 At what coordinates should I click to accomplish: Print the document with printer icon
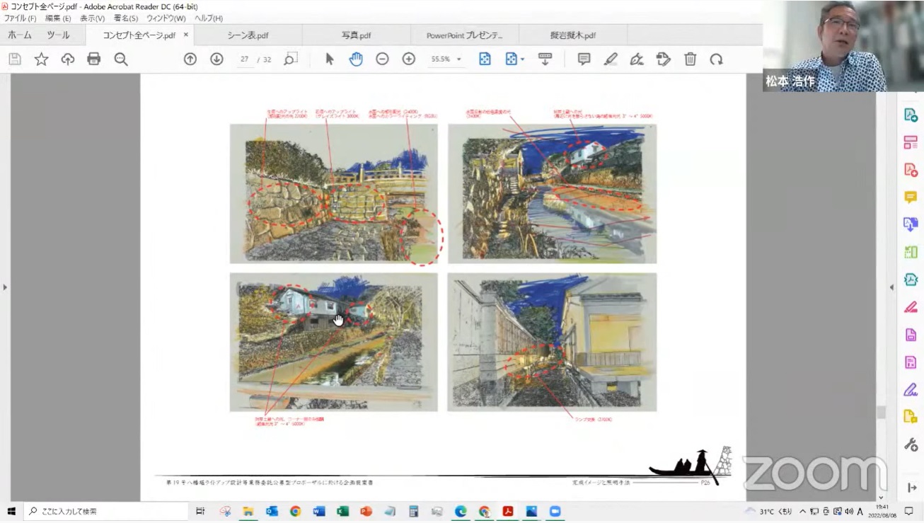[x=94, y=59]
